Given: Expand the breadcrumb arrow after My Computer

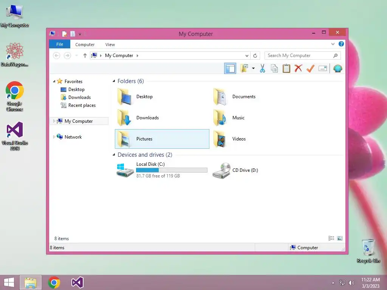Looking at the screenshot, I should pos(138,56).
